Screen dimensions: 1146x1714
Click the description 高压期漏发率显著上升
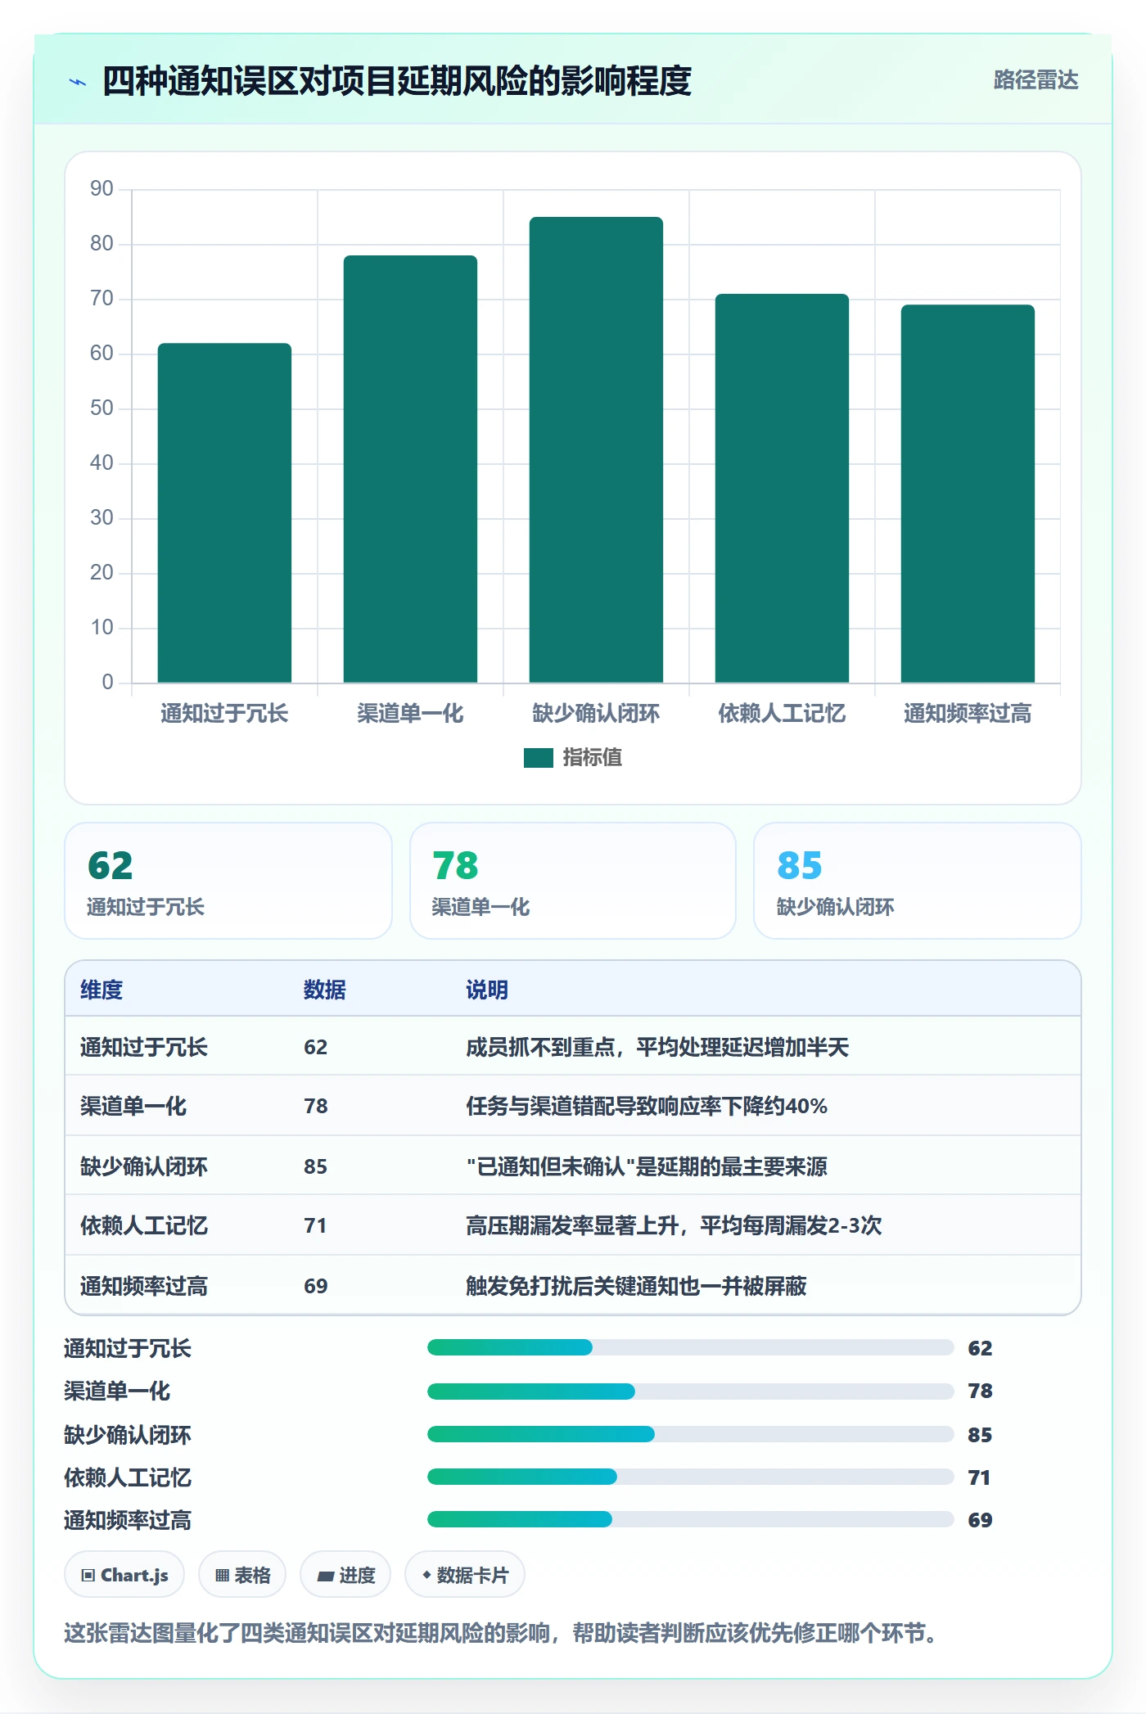pos(674,1225)
